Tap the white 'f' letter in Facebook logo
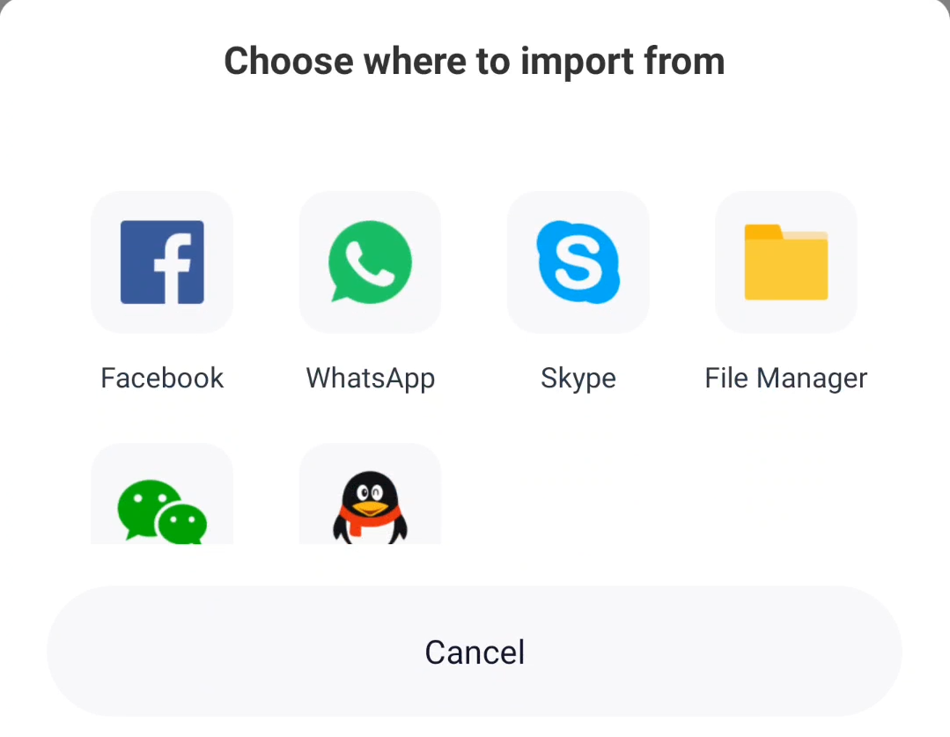 [x=173, y=268]
